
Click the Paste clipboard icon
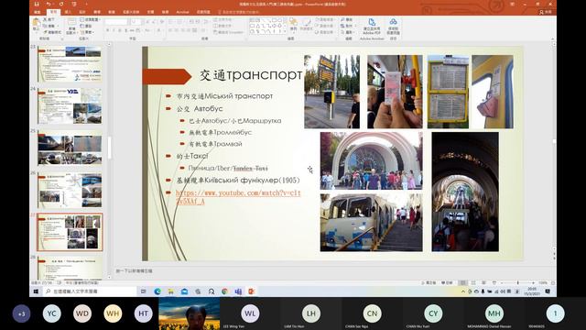click(x=37, y=23)
